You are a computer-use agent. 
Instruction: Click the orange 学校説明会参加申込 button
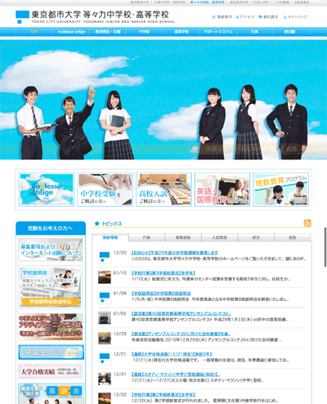51,302
